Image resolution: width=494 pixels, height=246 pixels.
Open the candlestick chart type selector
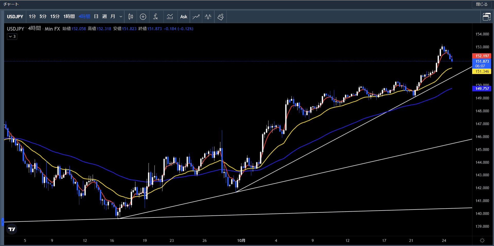[x=131, y=17]
